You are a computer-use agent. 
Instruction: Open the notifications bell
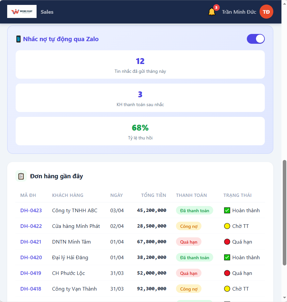click(212, 12)
